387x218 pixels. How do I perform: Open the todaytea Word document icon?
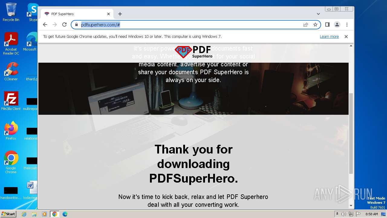[31, 190]
